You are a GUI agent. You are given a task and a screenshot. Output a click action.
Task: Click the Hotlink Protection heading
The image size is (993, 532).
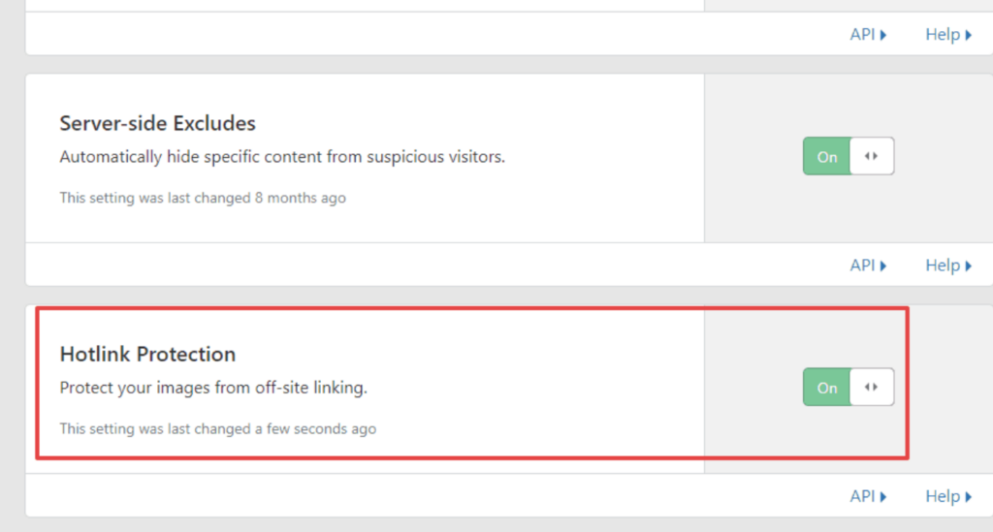[147, 354]
